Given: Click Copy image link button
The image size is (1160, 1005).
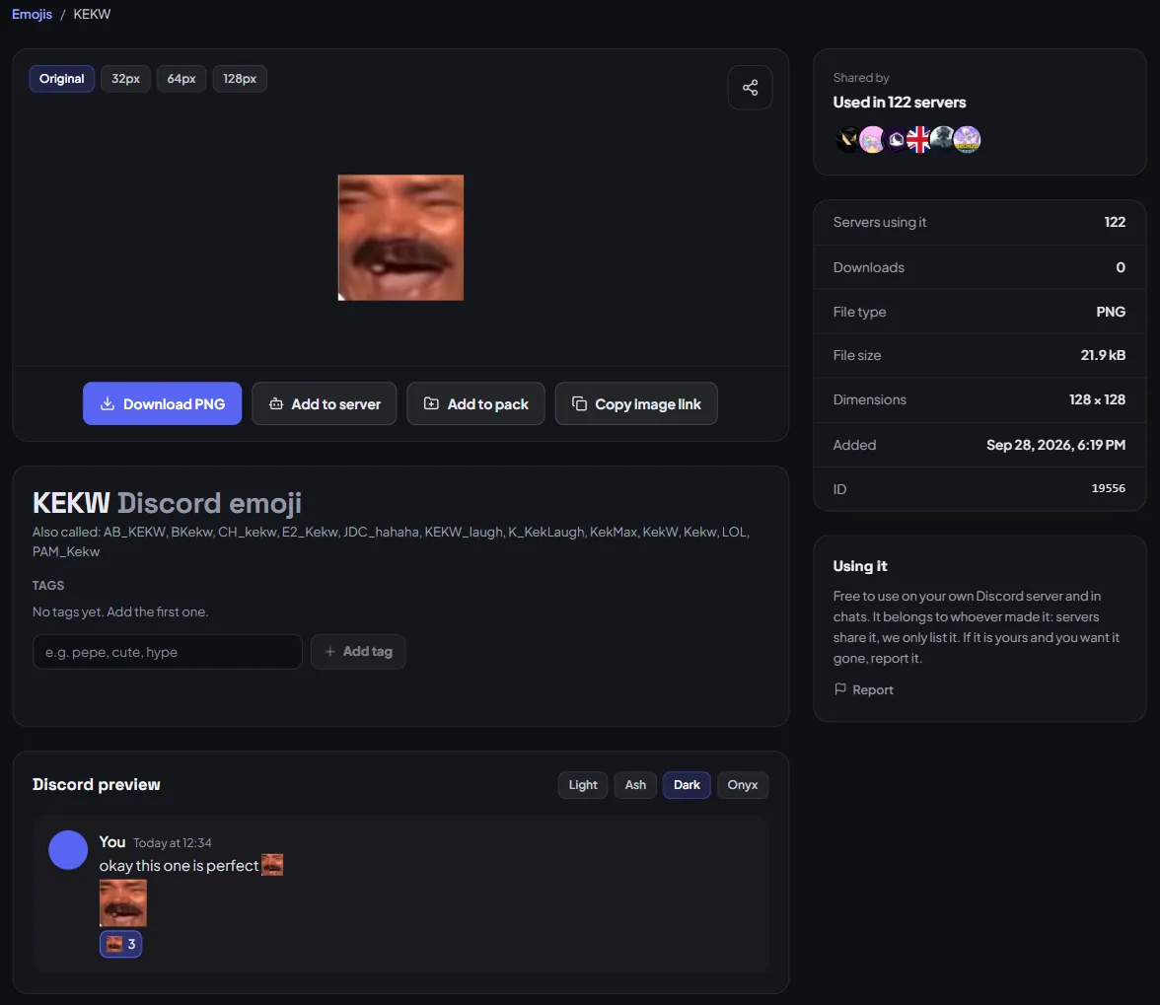Looking at the screenshot, I should (x=636, y=403).
